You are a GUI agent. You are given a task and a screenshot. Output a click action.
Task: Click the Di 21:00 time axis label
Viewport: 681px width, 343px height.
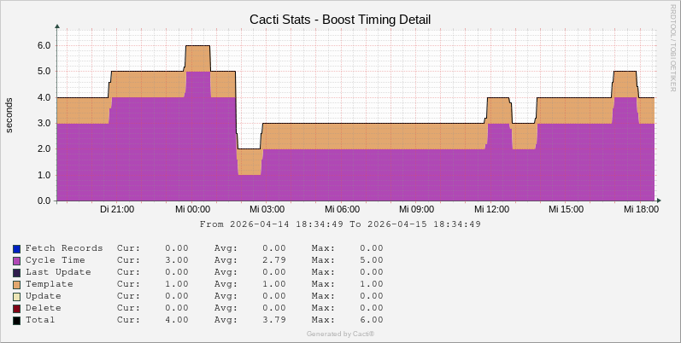[117, 209]
